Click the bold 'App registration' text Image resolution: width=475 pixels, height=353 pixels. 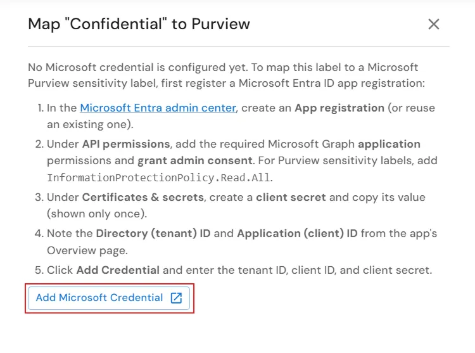339,108
